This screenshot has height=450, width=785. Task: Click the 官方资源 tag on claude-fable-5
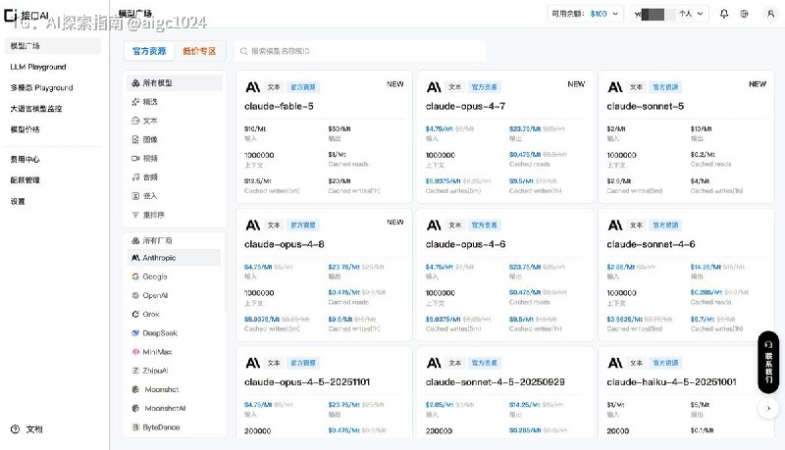(303, 87)
